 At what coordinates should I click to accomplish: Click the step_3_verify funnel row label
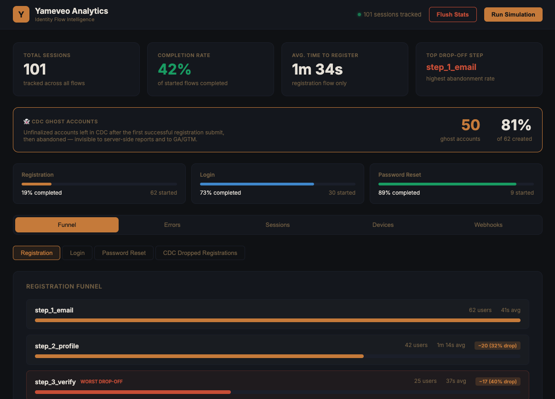coord(55,382)
